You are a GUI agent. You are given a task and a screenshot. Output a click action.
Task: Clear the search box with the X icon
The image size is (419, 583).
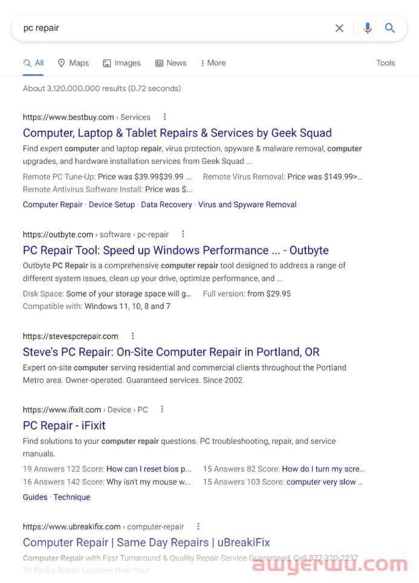(x=339, y=28)
